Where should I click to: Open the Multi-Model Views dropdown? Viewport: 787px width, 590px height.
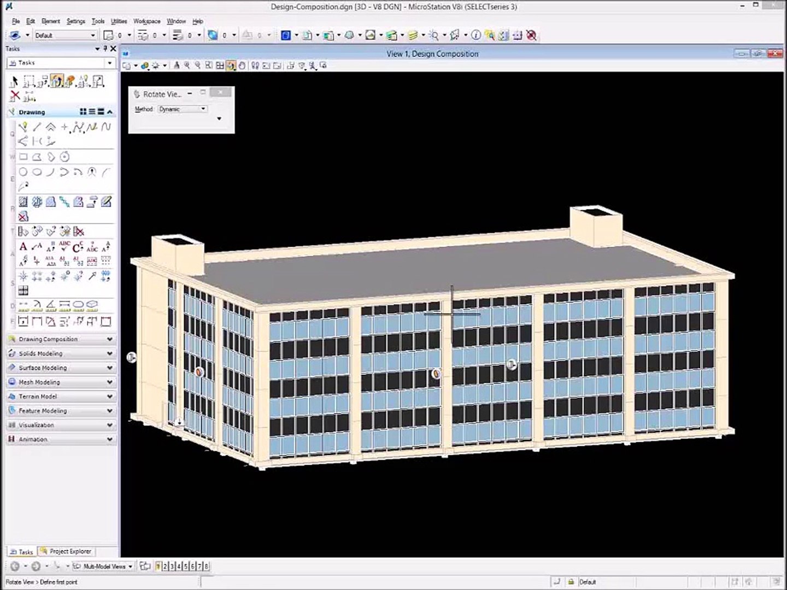point(103,567)
